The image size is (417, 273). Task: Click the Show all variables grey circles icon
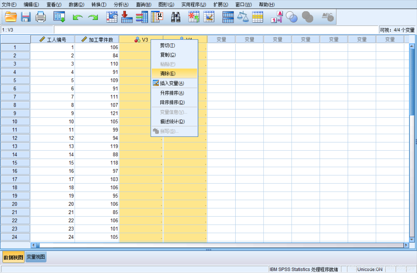point(307,17)
